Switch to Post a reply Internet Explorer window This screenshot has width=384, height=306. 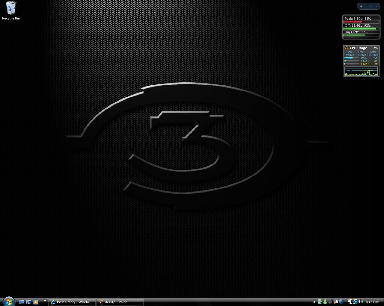click(x=72, y=302)
